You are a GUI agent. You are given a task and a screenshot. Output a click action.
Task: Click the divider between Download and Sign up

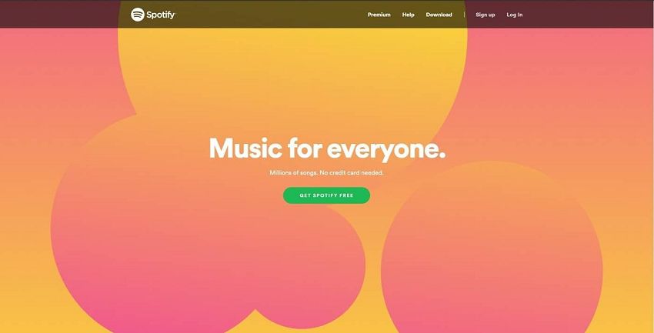(464, 15)
